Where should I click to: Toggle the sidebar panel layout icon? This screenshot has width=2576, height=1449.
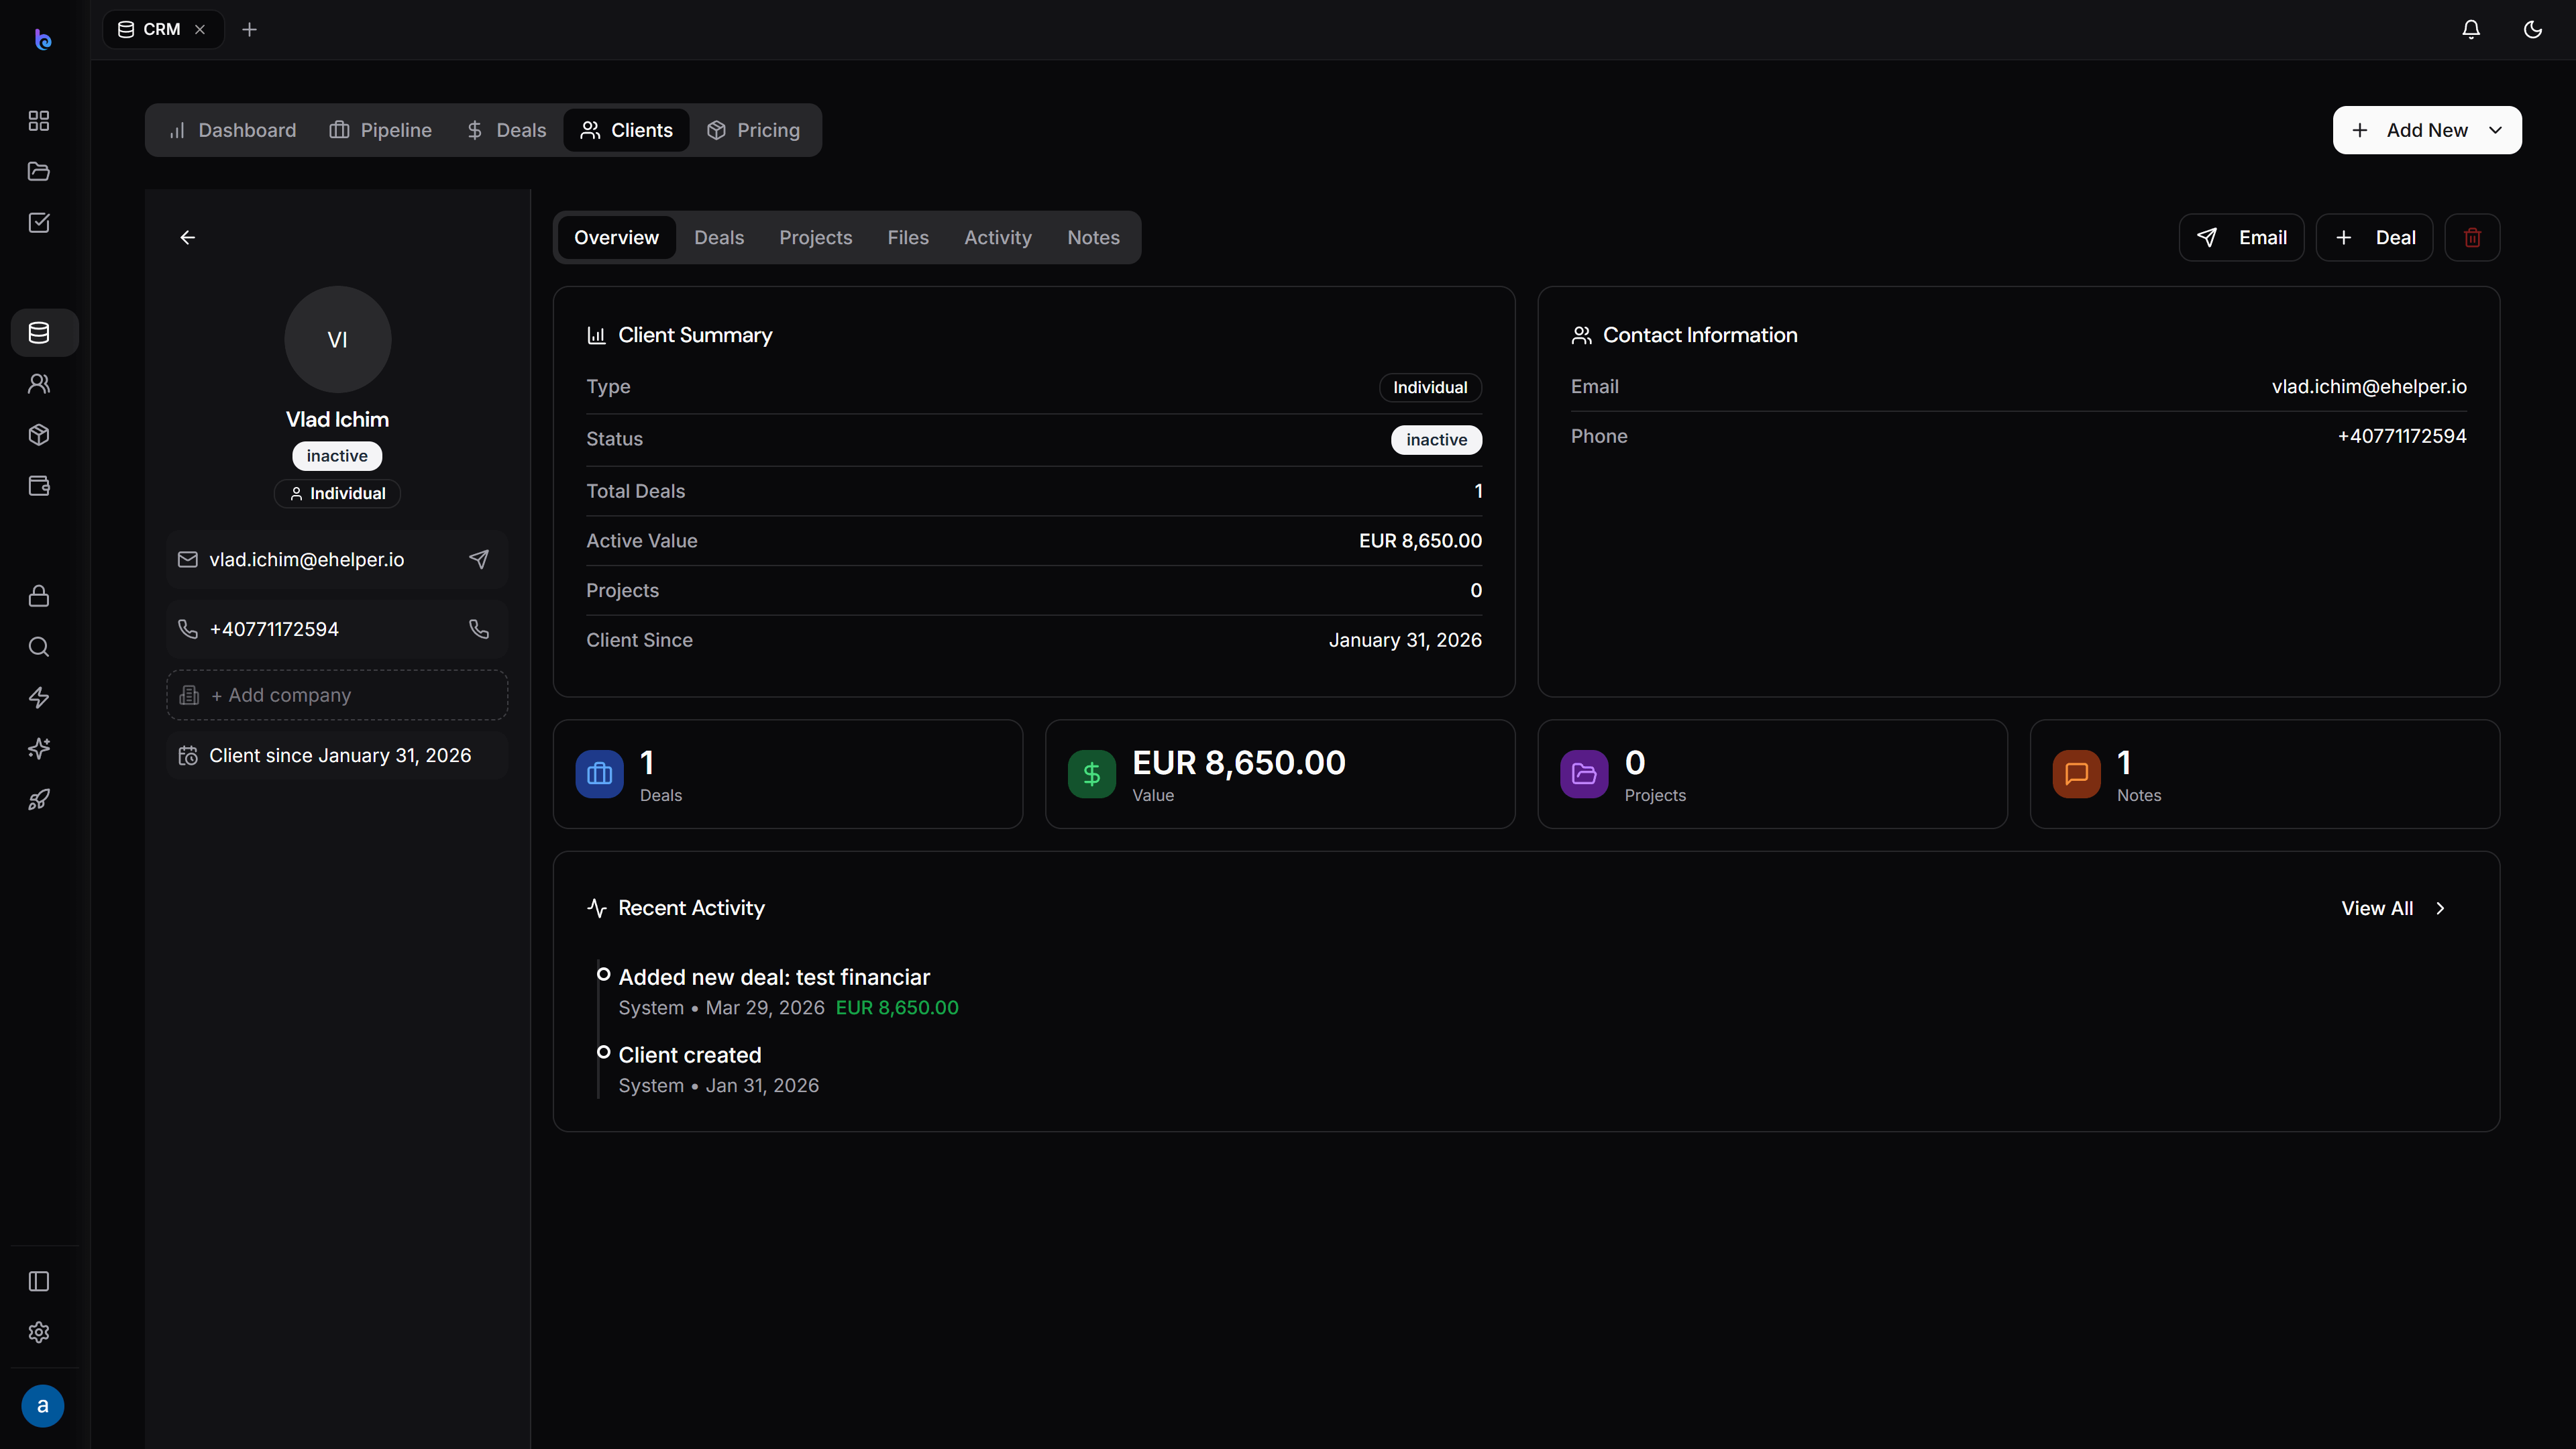tap(39, 1281)
